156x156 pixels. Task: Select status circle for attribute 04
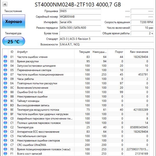pyautogui.click(x=5, y=66)
